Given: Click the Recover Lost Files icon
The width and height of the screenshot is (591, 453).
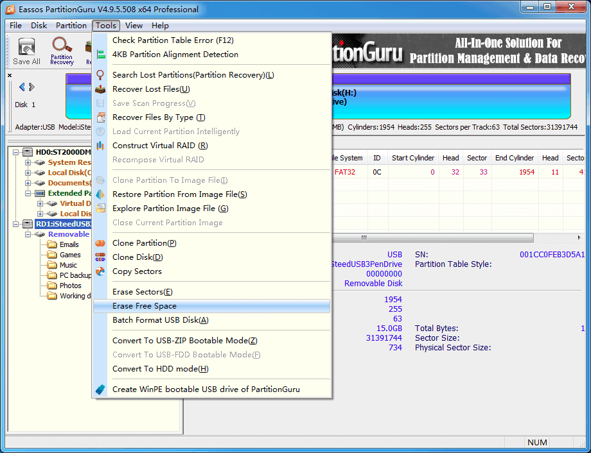Looking at the screenshot, I should (100, 89).
